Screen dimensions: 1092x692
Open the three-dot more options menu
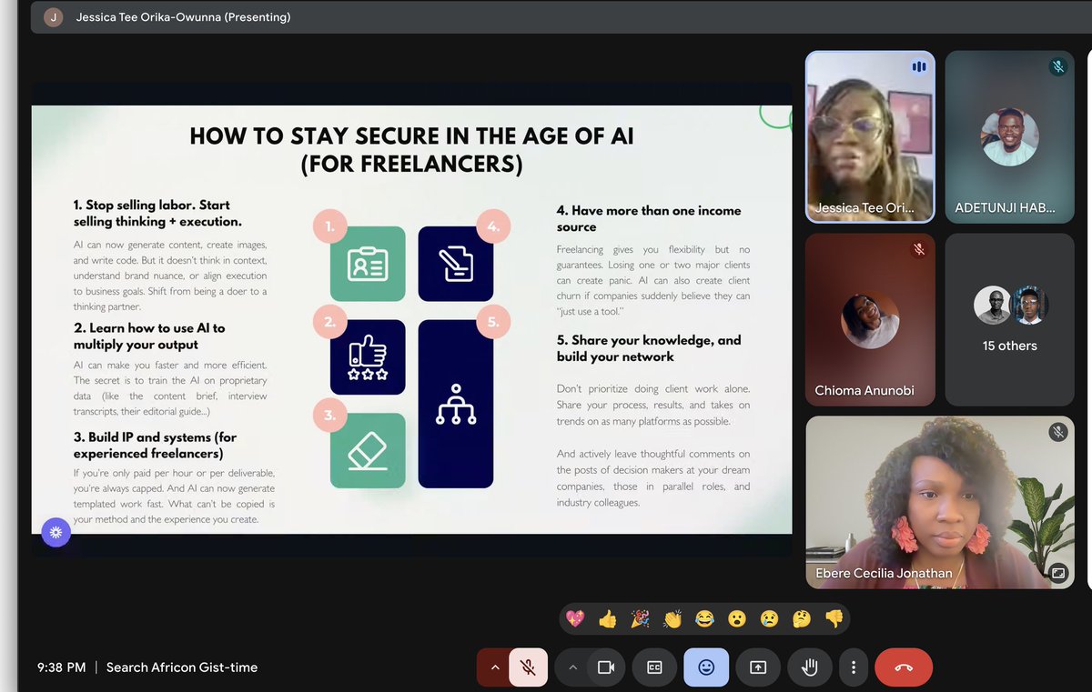tap(854, 667)
